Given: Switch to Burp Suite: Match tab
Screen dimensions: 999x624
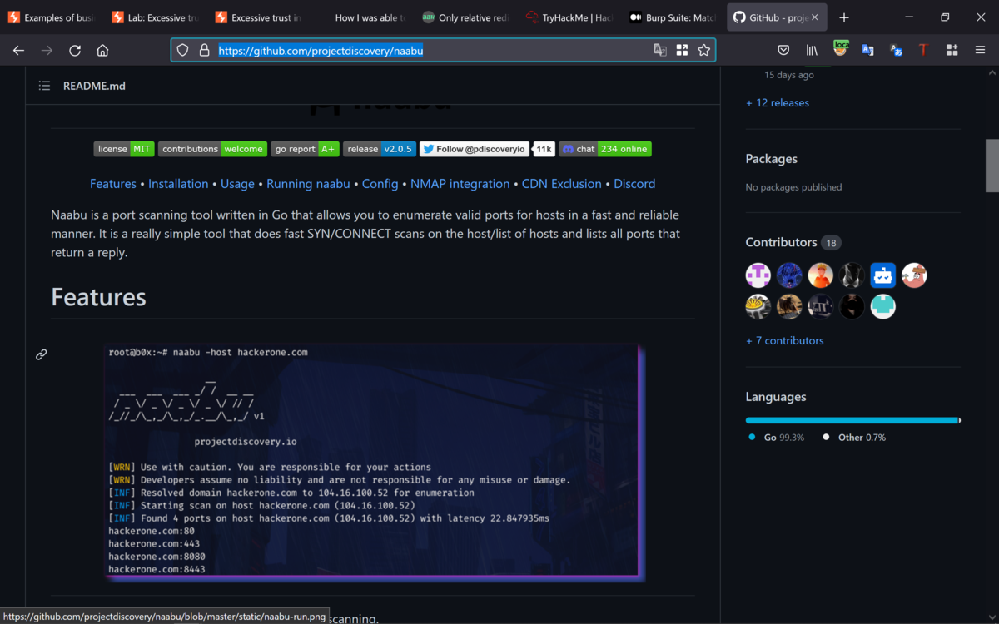Looking at the screenshot, I should 673,17.
